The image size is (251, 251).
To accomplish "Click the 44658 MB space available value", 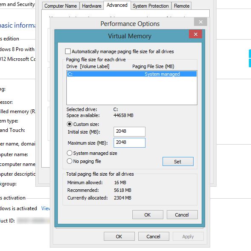I will [123, 115].
